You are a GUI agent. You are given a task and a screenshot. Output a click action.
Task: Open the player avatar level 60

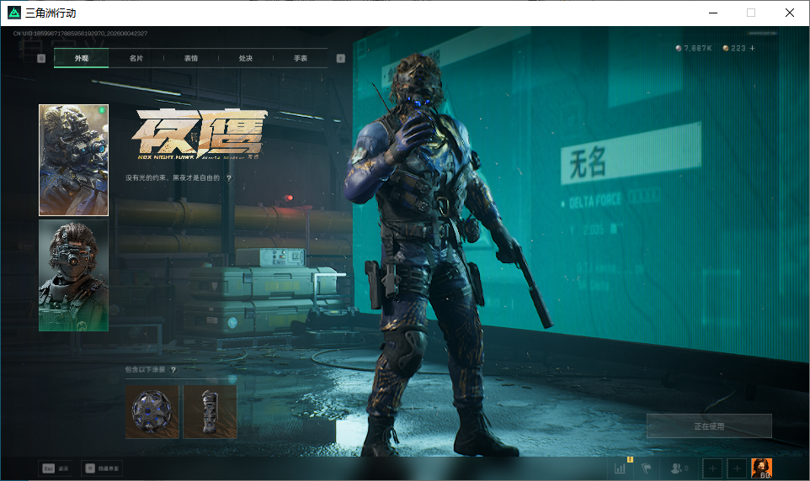click(x=761, y=468)
